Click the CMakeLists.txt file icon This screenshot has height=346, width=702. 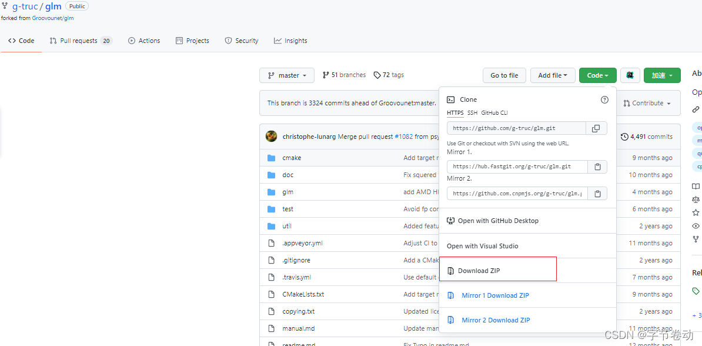(271, 294)
